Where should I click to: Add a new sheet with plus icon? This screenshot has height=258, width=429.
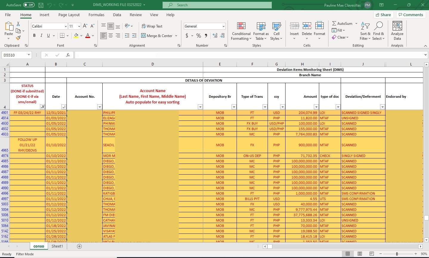79,246
